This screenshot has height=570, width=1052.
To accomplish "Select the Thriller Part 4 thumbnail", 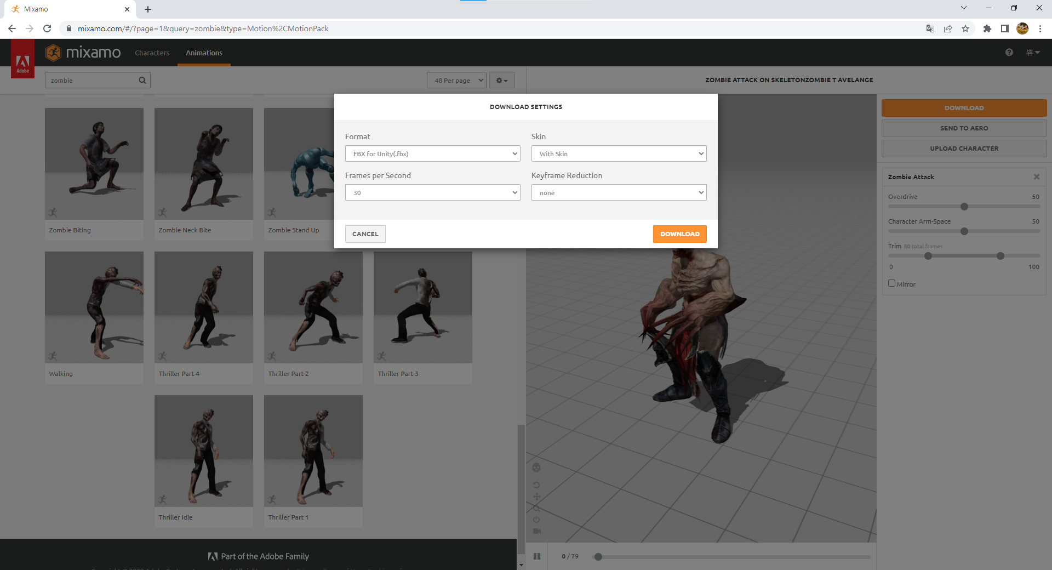I will pyautogui.click(x=204, y=307).
